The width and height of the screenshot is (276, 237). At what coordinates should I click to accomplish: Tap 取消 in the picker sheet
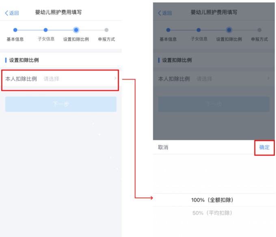[163, 147]
